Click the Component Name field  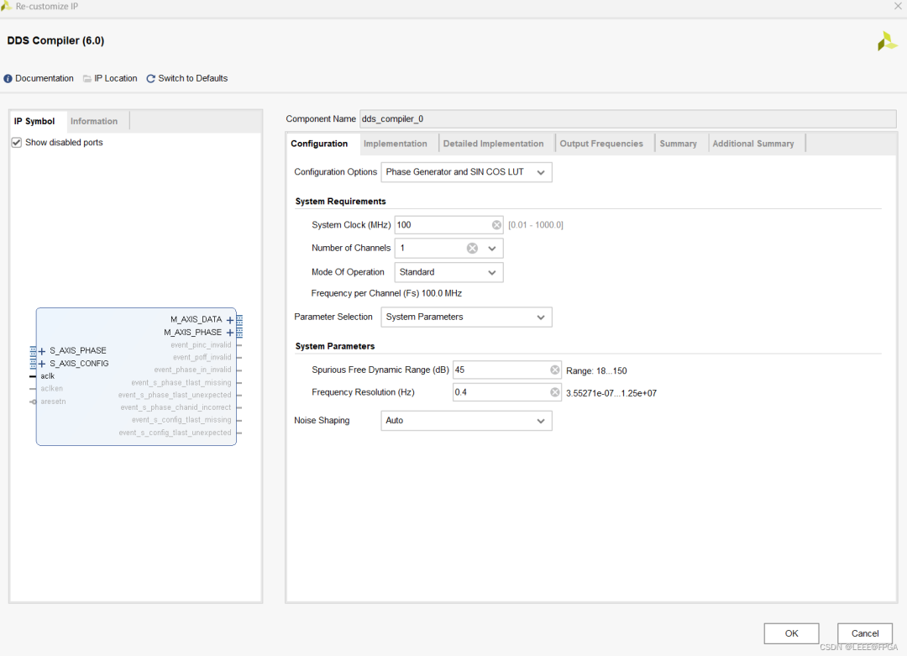[627, 119]
